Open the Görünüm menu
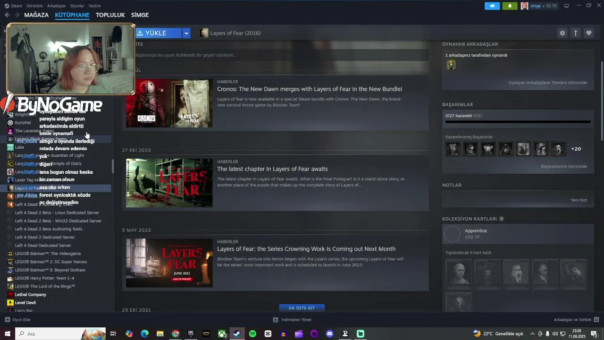604x340 pixels. pyautogui.click(x=34, y=6)
